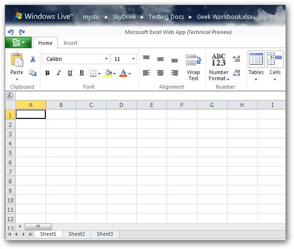Expand the font color dropdown arrow

coord(130,74)
